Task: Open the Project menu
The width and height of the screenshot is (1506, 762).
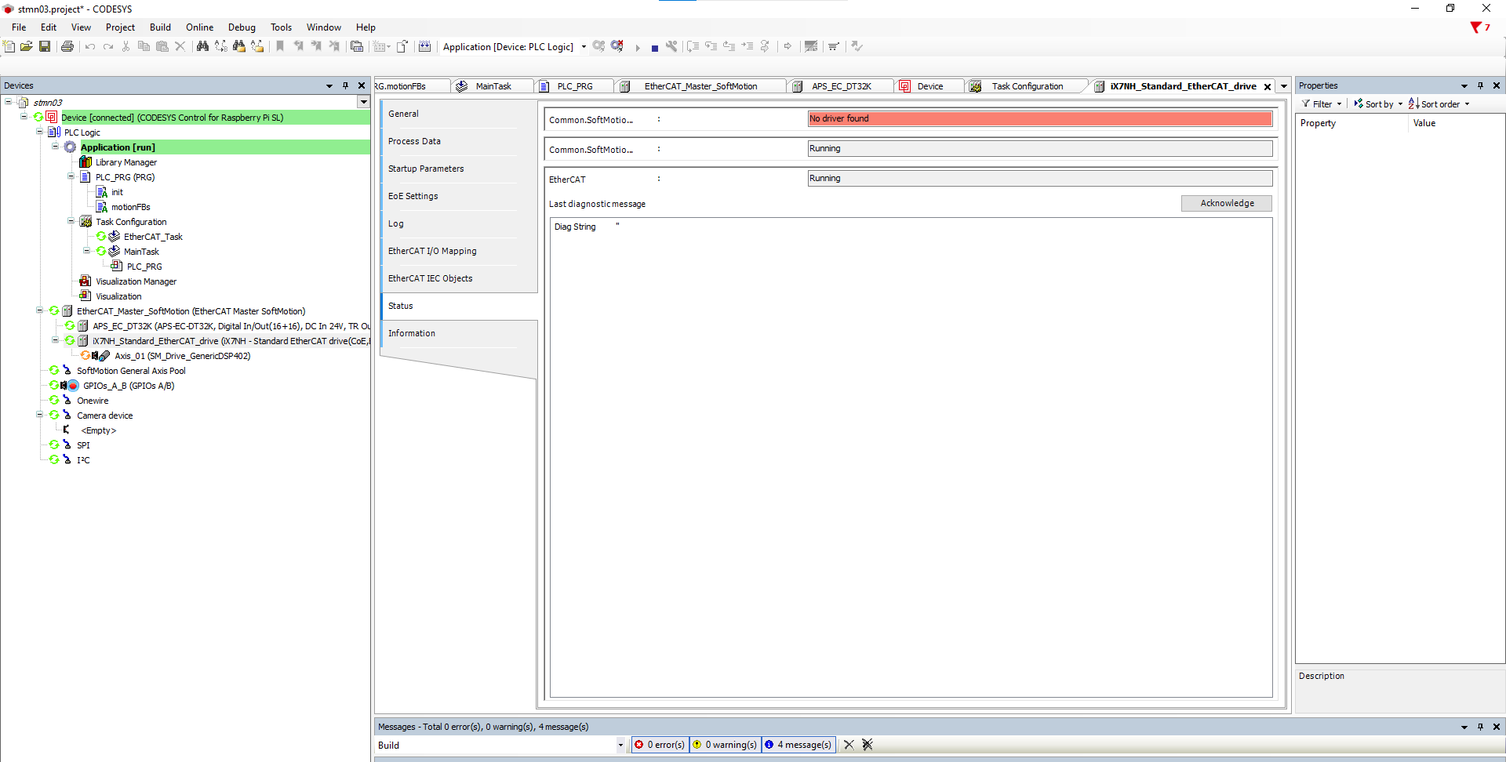Action: tap(120, 27)
